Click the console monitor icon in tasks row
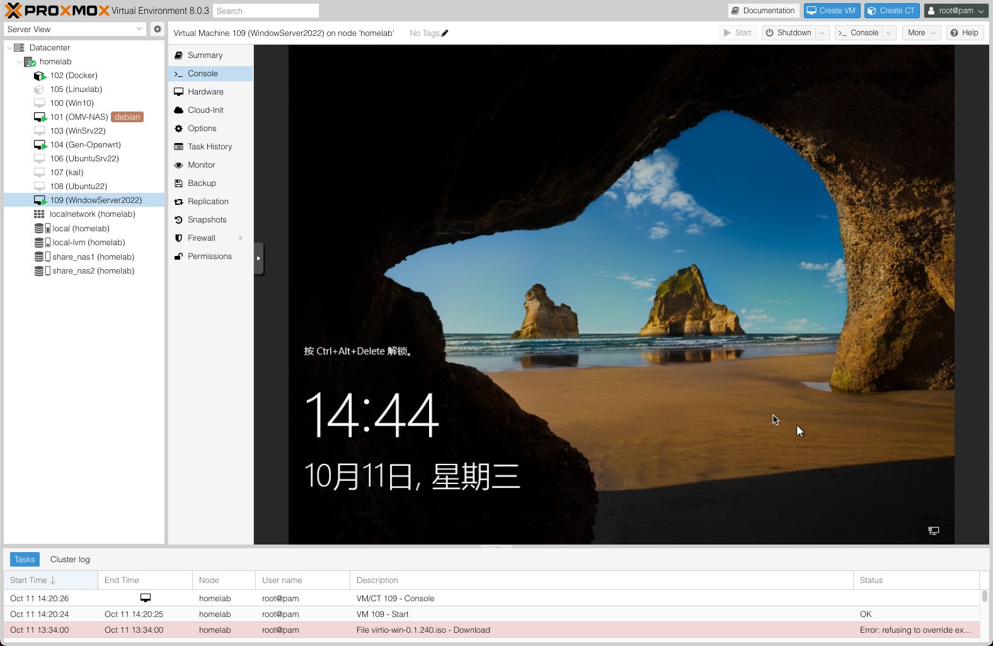The image size is (993, 646). point(146,598)
